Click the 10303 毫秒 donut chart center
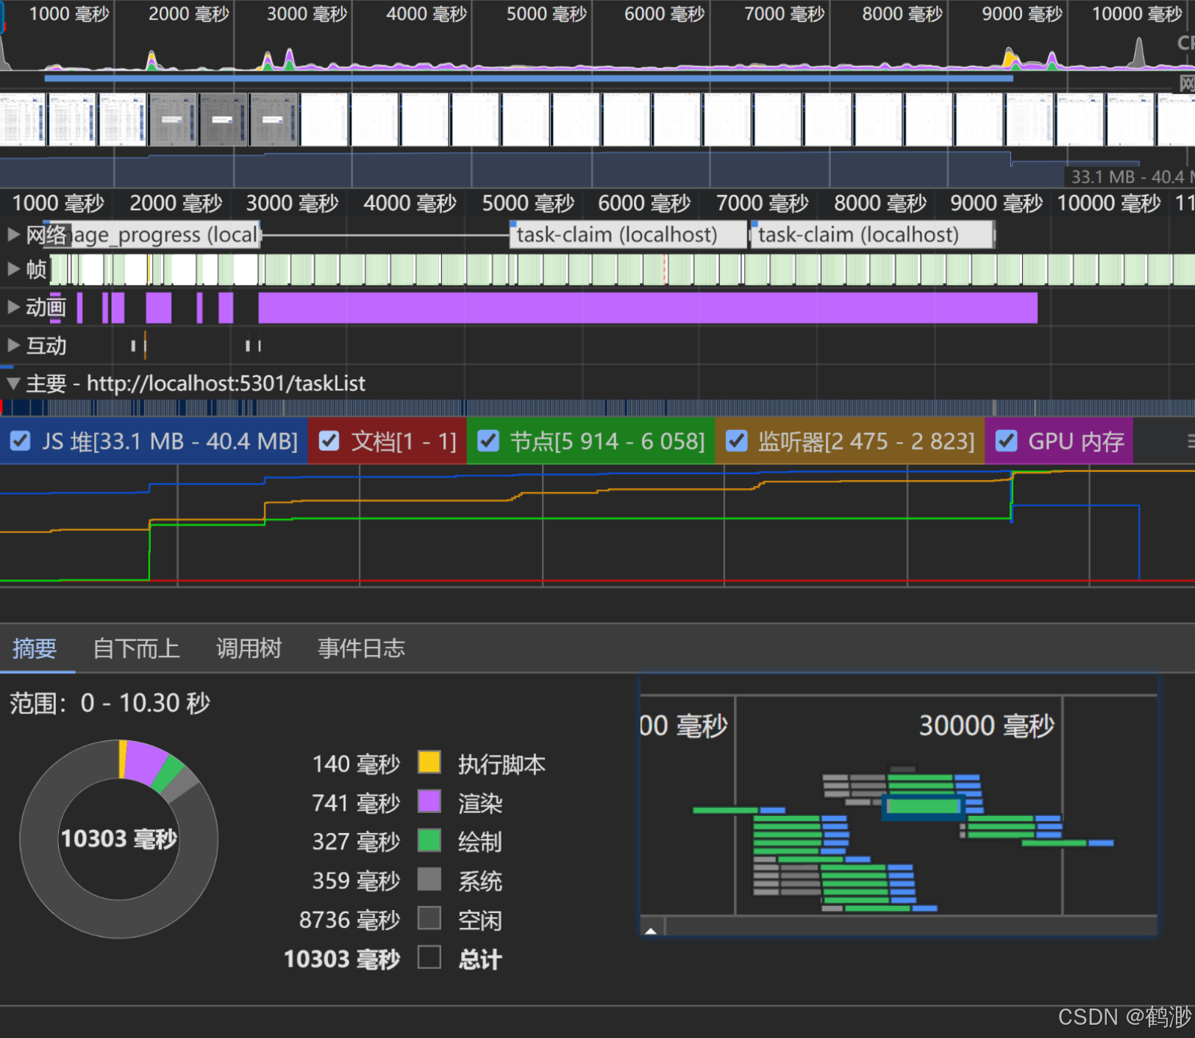Viewport: 1195px width, 1038px height. 119,839
